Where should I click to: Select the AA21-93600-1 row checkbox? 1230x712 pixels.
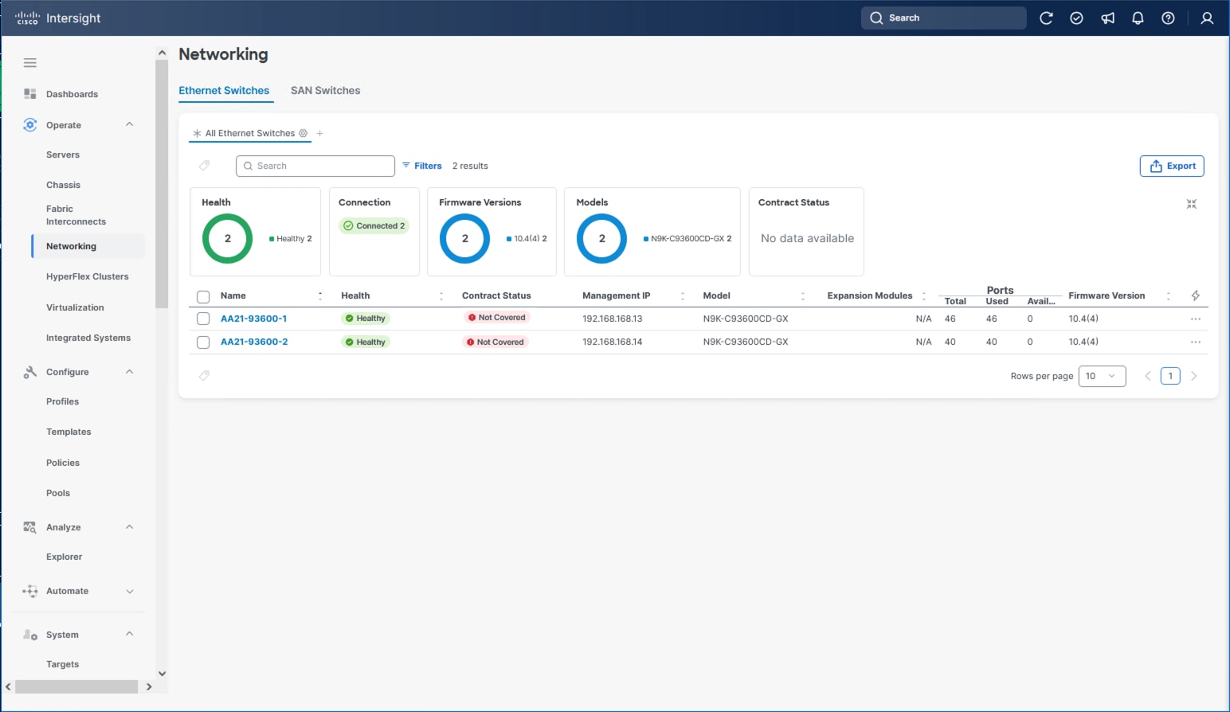pyautogui.click(x=203, y=319)
